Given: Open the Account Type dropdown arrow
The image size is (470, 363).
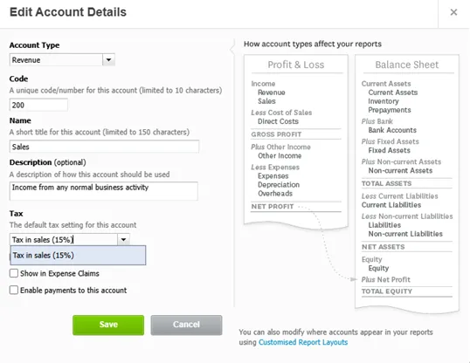Looking at the screenshot, I should 109,60.
